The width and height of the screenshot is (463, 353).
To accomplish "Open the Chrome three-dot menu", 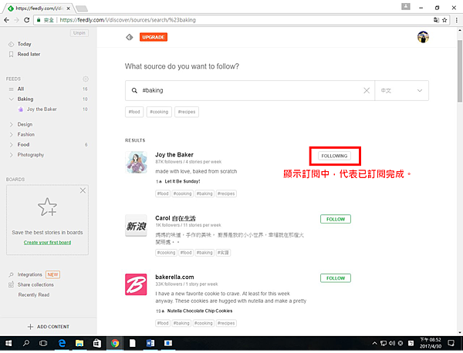I will click(x=457, y=20).
